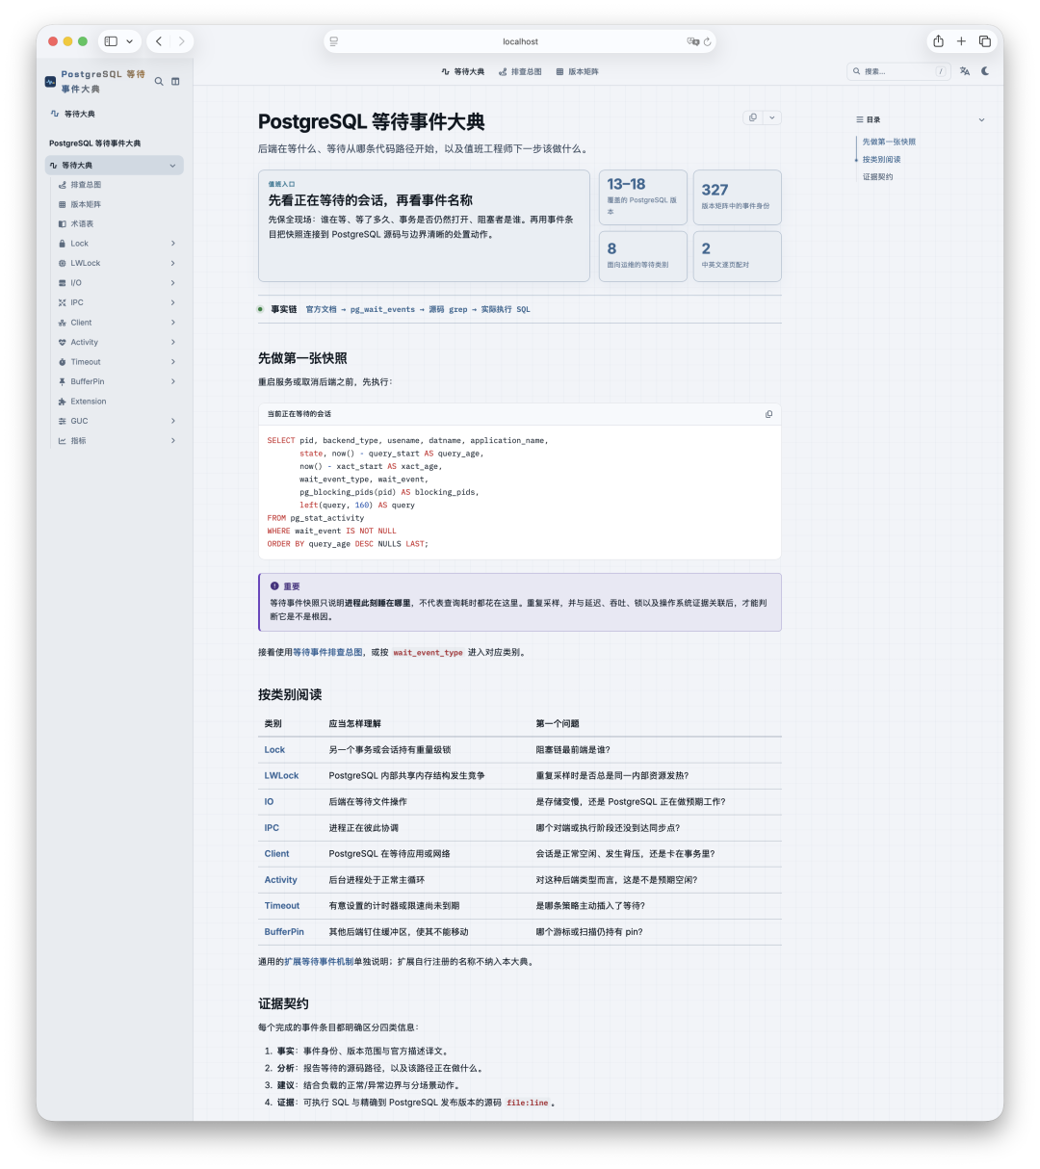Jump to 先做第一张快照 in table of contents
Viewport: 1040px width, 1169px height.
889,142
